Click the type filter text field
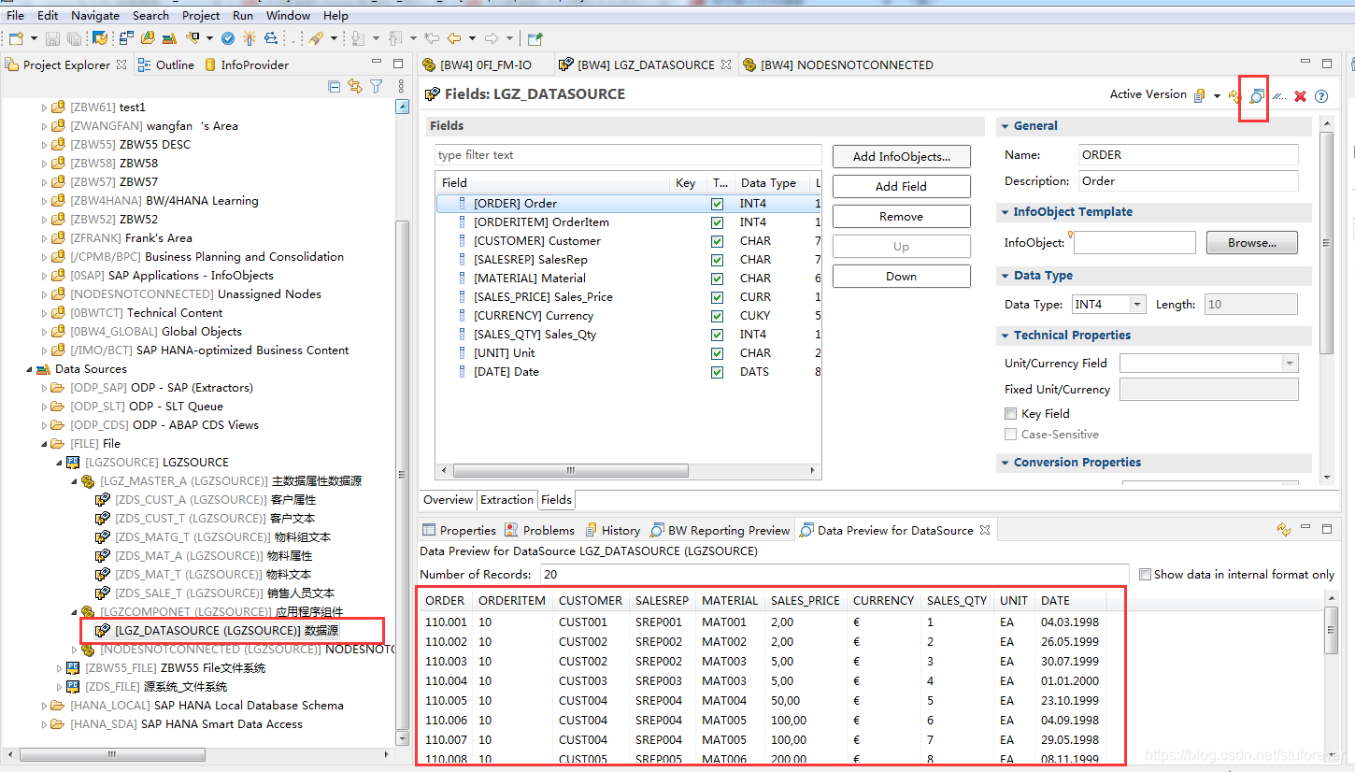This screenshot has width=1355, height=772. click(628, 155)
